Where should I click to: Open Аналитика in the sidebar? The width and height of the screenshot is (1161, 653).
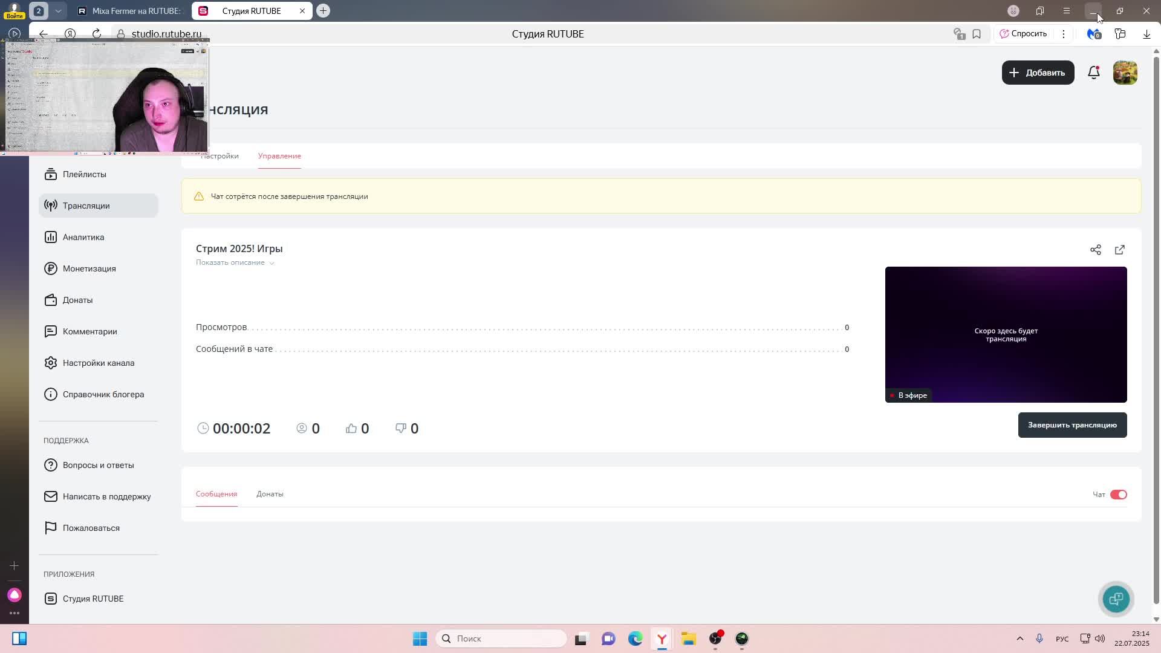point(83,237)
